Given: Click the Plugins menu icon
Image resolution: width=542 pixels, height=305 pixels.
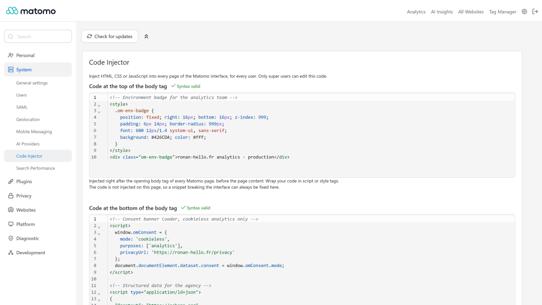Looking at the screenshot, I should pyautogui.click(x=11, y=182).
